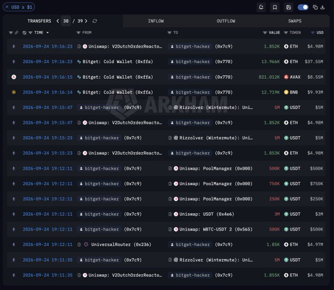Click ETH token icon on the $37.55M row

click(286, 61)
